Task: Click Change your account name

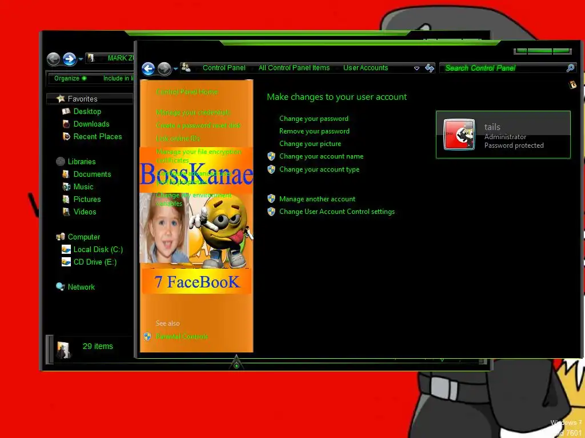Action: 321,156
